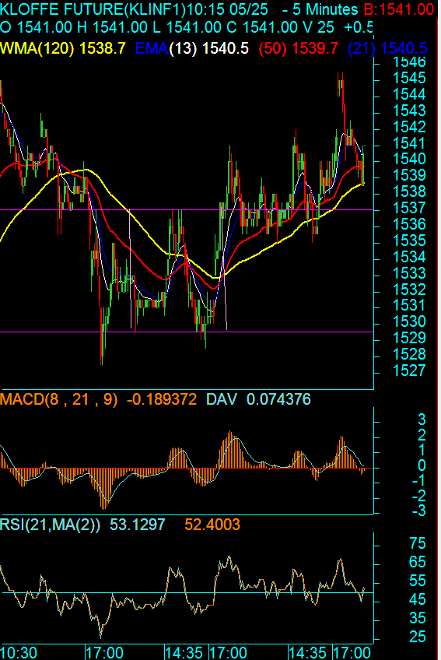Click the 1529 price axis label
441x660 pixels.
coord(409,338)
